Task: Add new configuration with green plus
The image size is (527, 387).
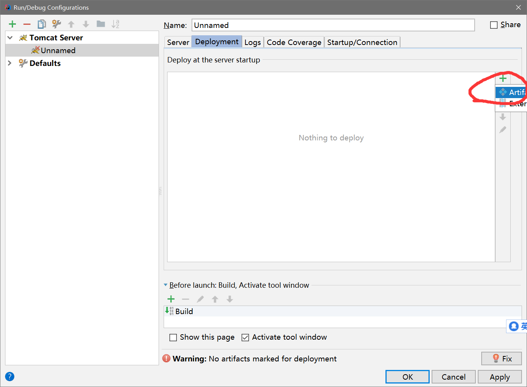Action: [x=12, y=24]
